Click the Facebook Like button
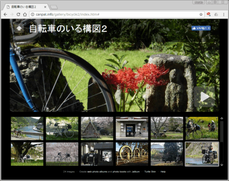 (x=201, y=28)
